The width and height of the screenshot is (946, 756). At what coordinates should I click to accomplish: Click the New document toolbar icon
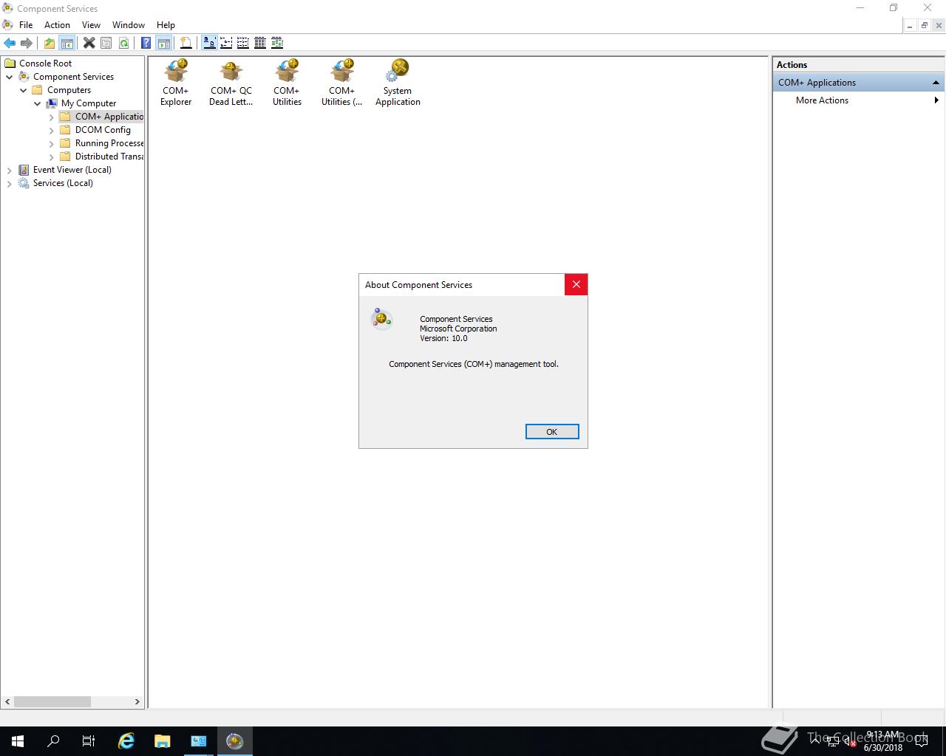point(186,43)
